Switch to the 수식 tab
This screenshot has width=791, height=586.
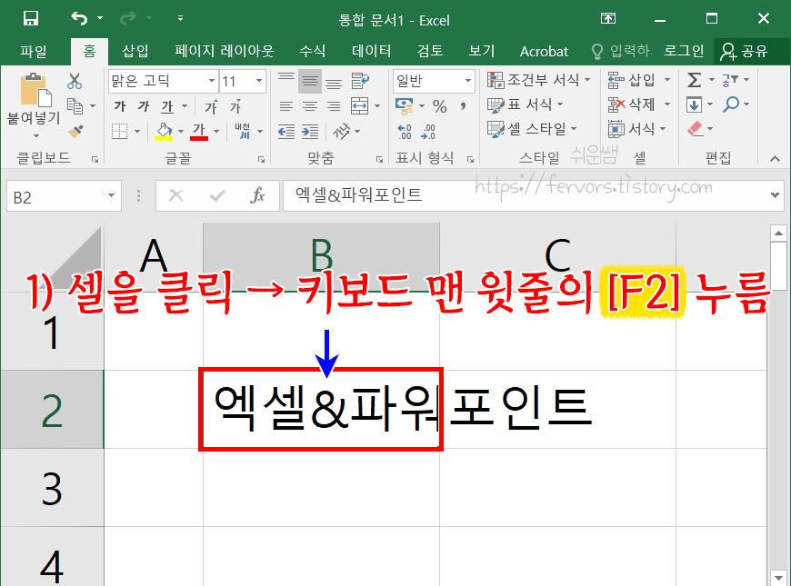(312, 51)
